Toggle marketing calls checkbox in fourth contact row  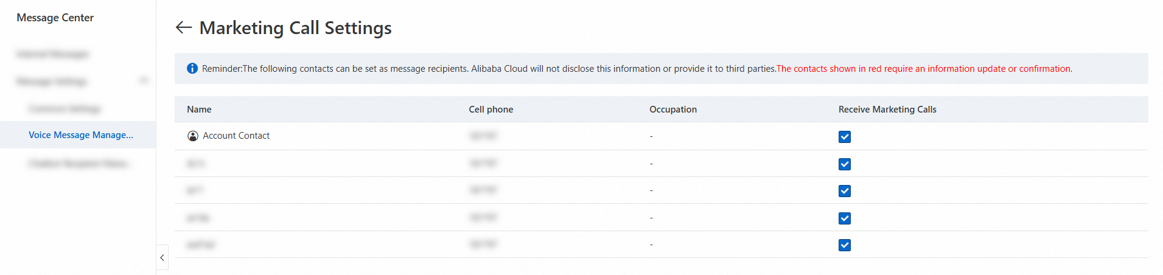click(x=845, y=218)
